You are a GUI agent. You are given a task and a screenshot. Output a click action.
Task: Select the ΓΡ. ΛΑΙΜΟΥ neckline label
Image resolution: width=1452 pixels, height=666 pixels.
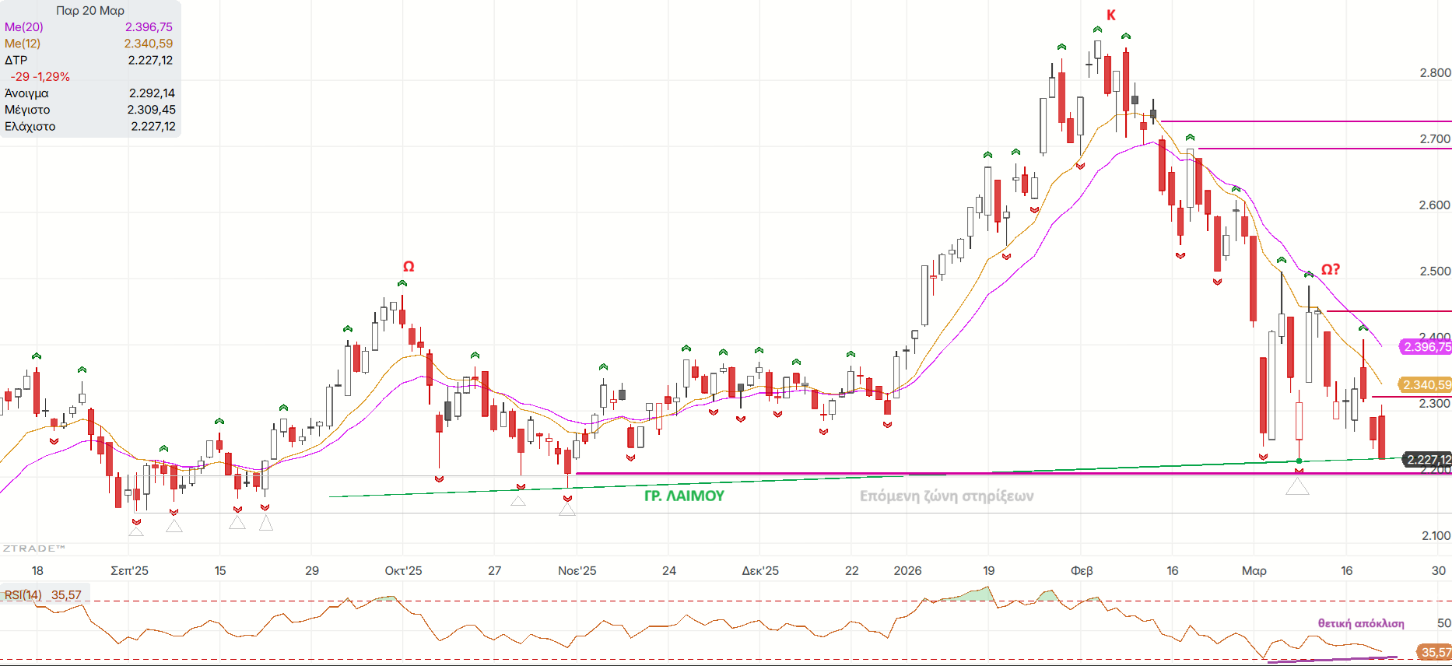tap(684, 496)
